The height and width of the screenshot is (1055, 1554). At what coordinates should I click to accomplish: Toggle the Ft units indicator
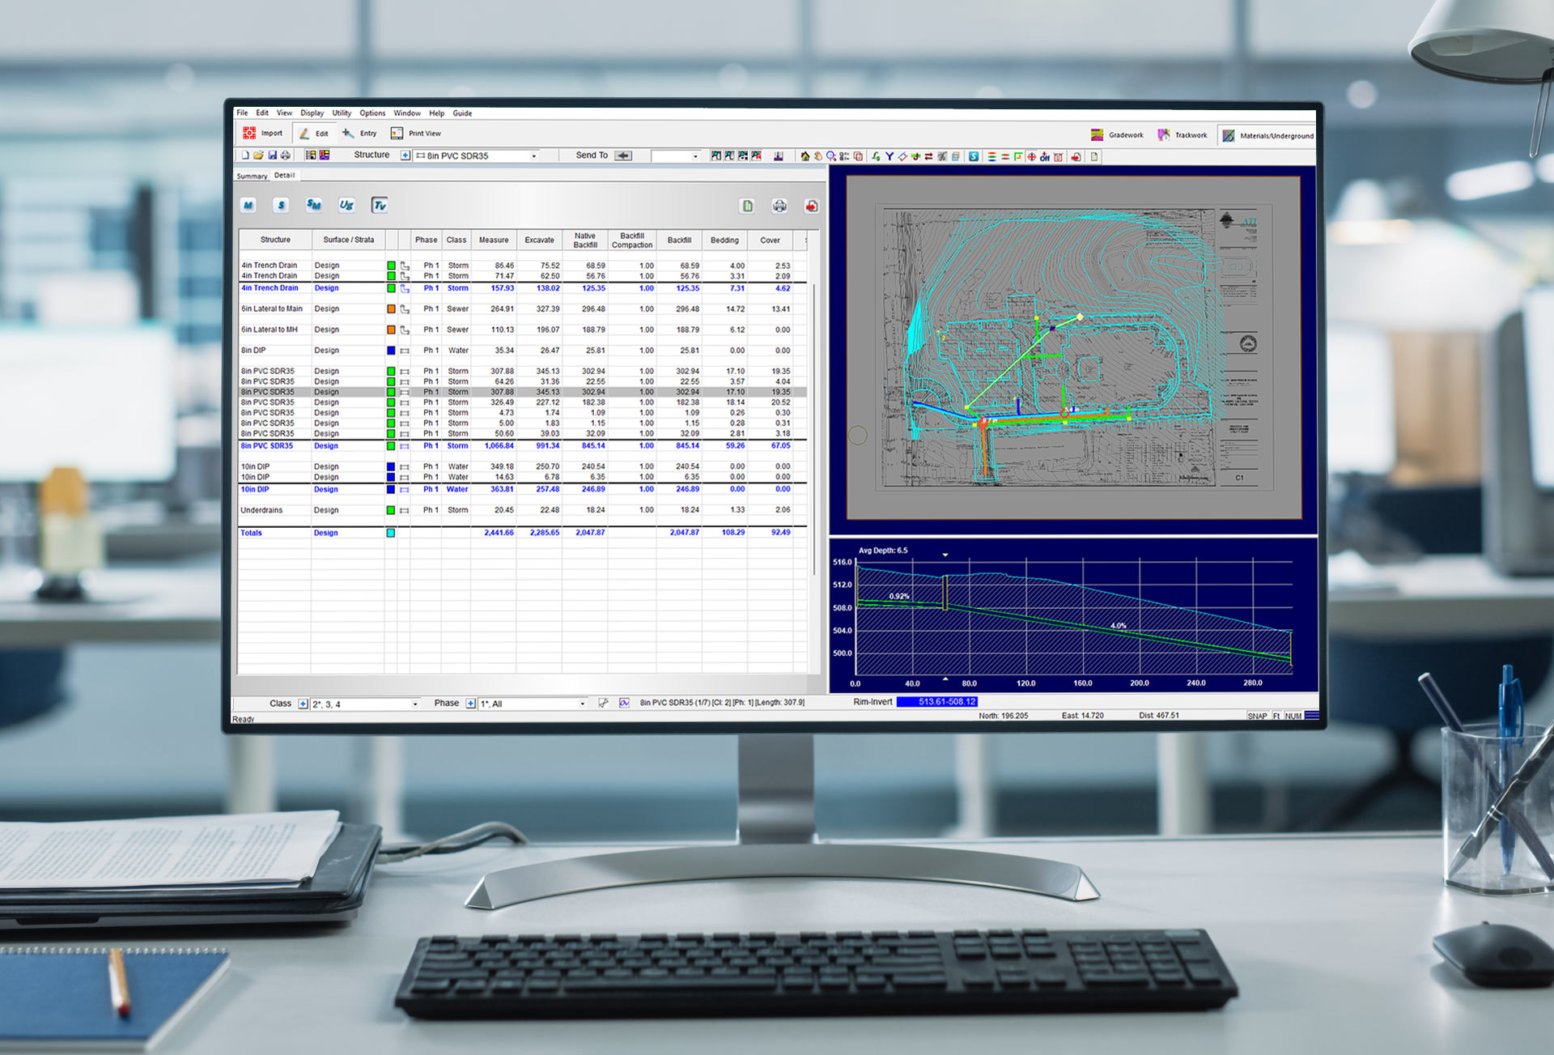tap(1276, 716)
